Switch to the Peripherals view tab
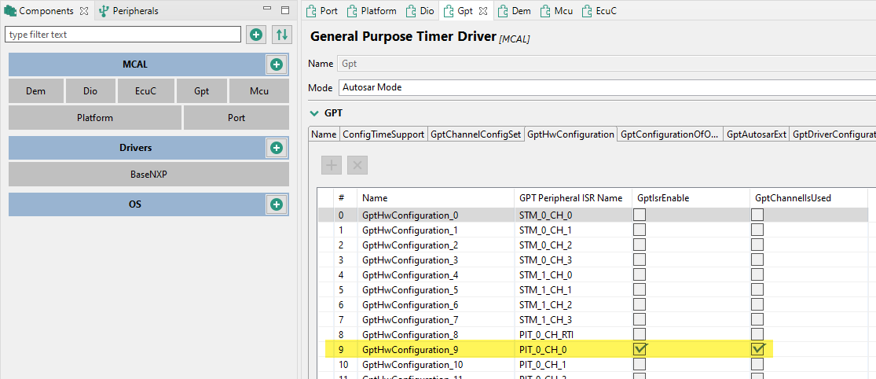This screenshot has width=876, height=379. coord(128,11)
